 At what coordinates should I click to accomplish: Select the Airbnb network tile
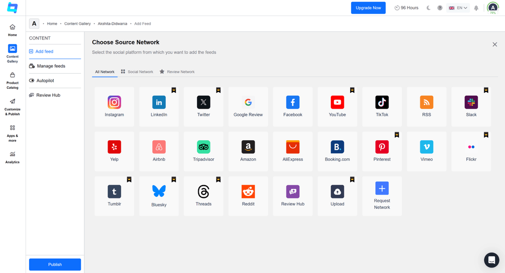pos(159,152)
